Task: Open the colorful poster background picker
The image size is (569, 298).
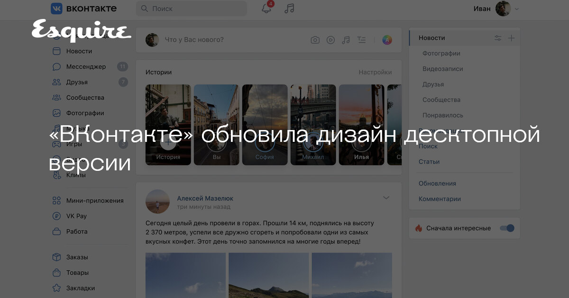Action: pos(387,40)
